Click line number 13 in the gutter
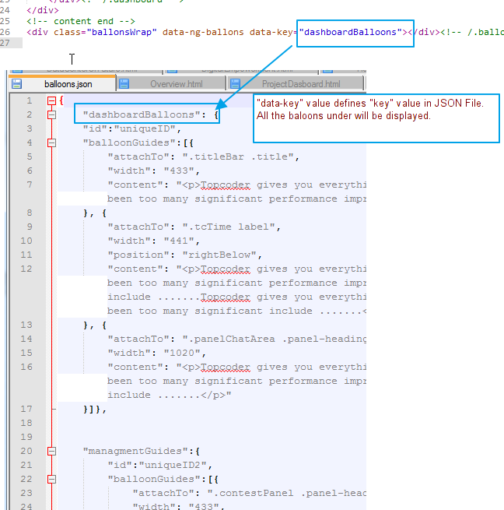 pos(26,325)
